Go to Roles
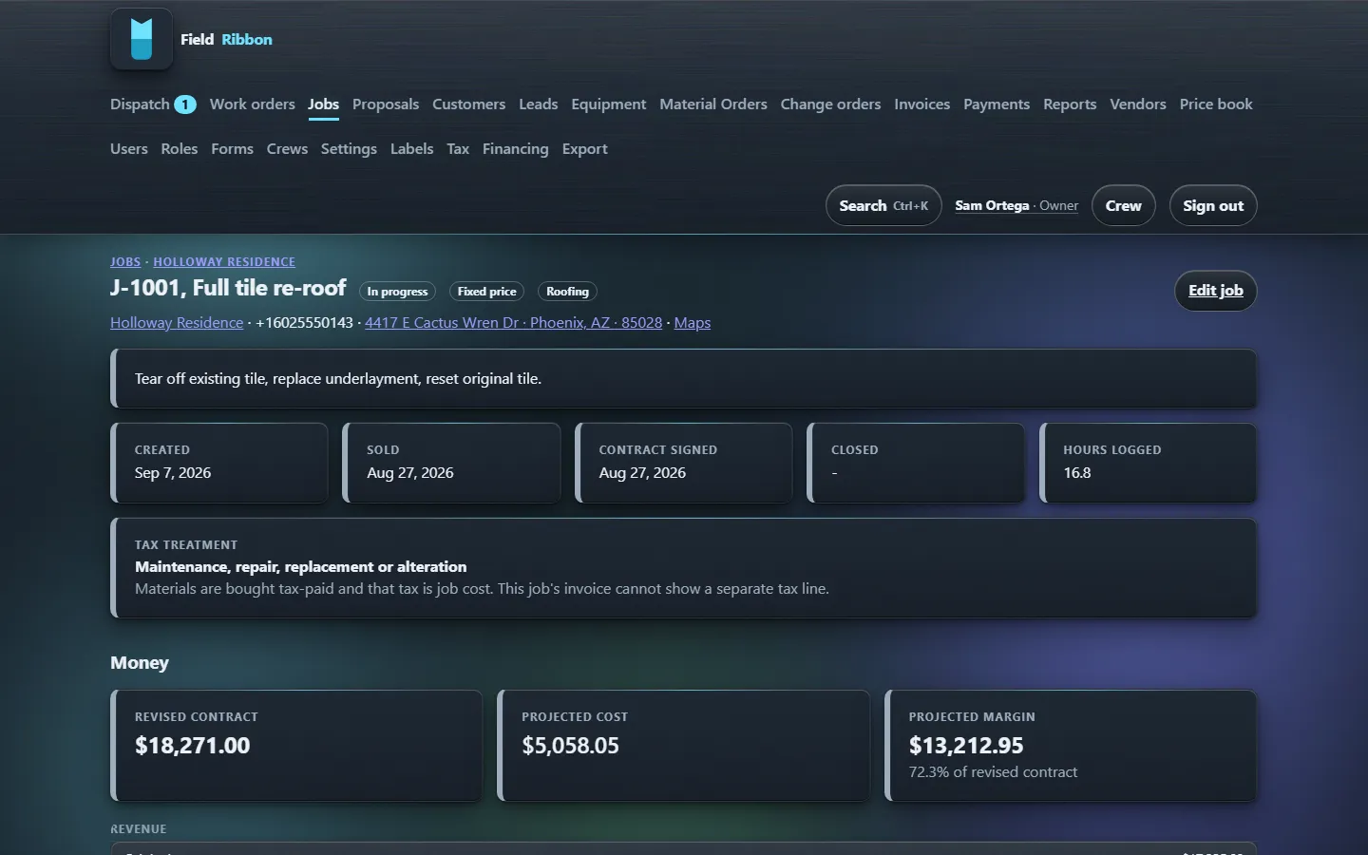Viewport: 1368px width, 855px height. pos(180,149)
